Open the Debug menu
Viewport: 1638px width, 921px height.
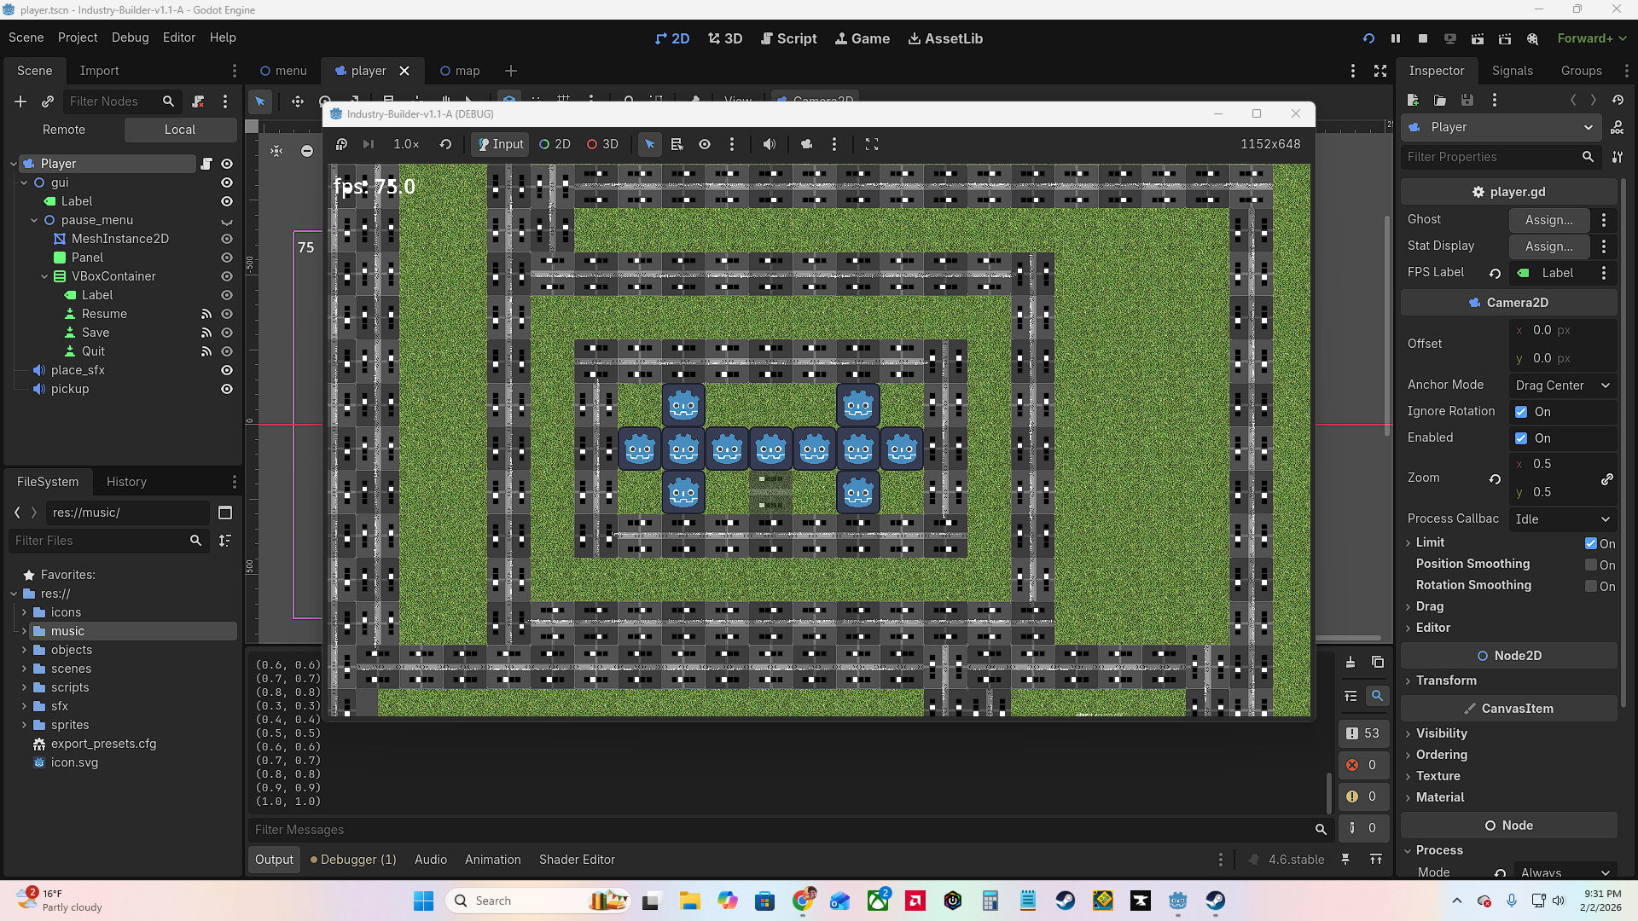[x=130, y=38]
